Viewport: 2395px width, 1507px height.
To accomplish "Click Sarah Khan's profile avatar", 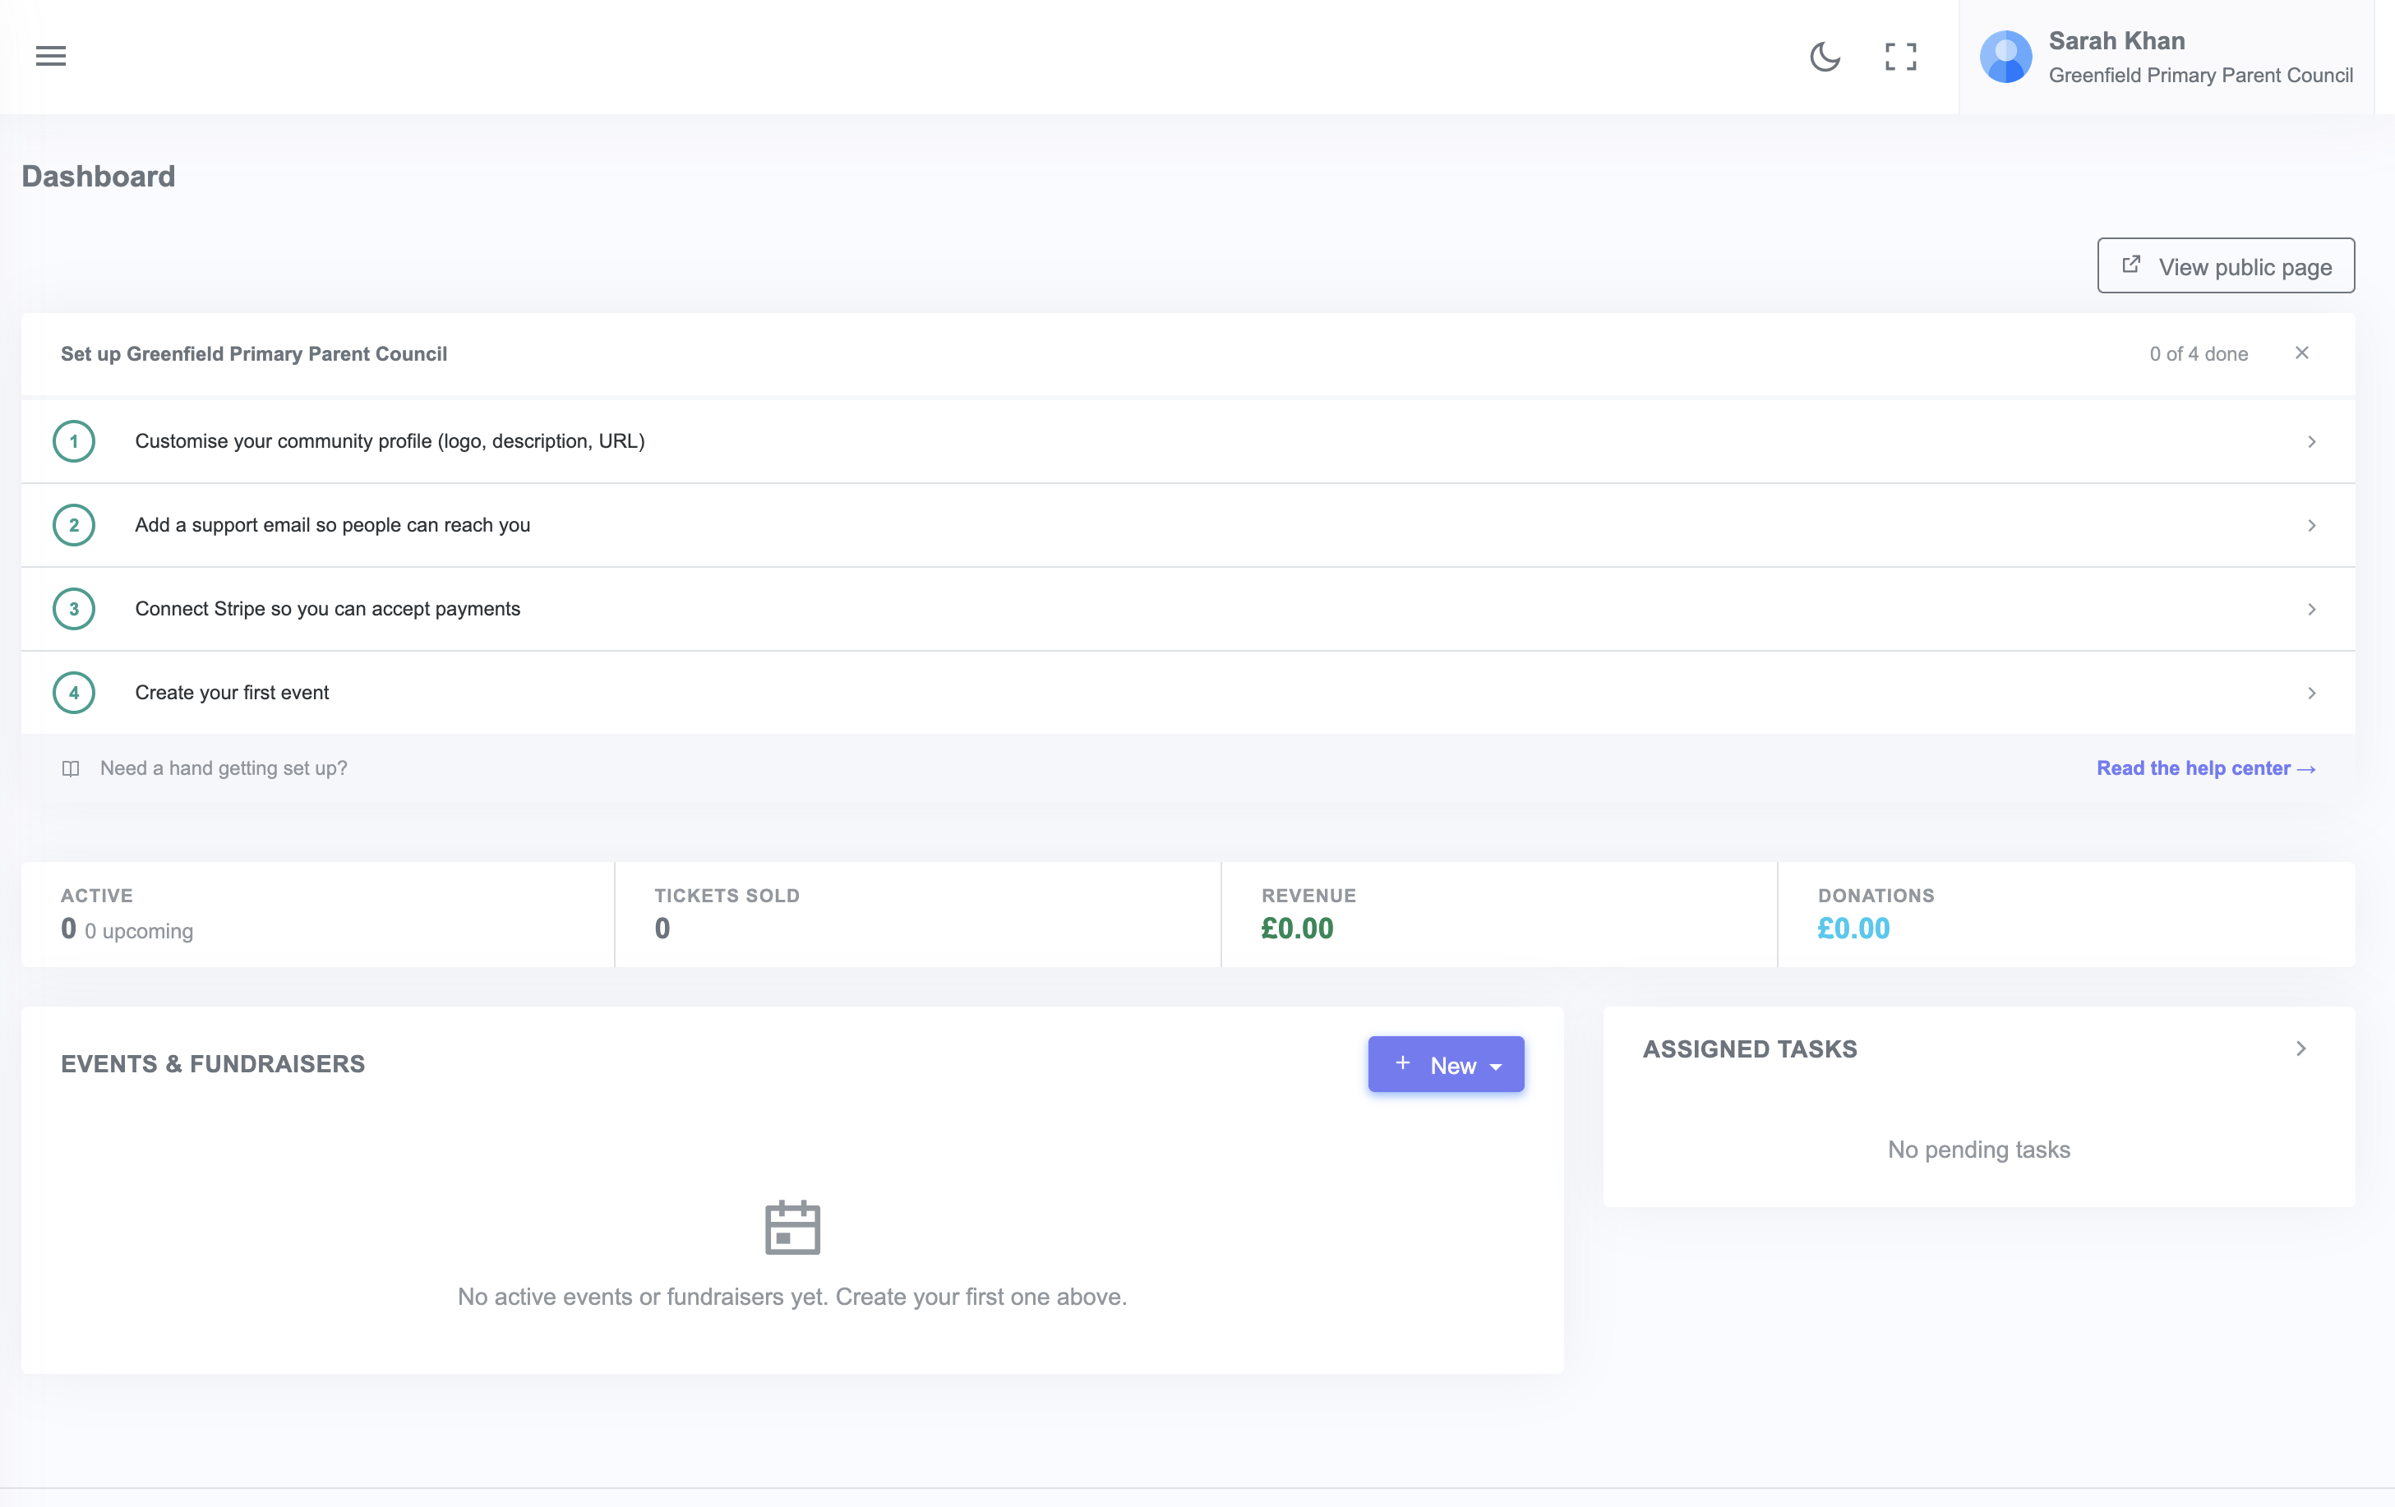I will (x=2005, y=57).
